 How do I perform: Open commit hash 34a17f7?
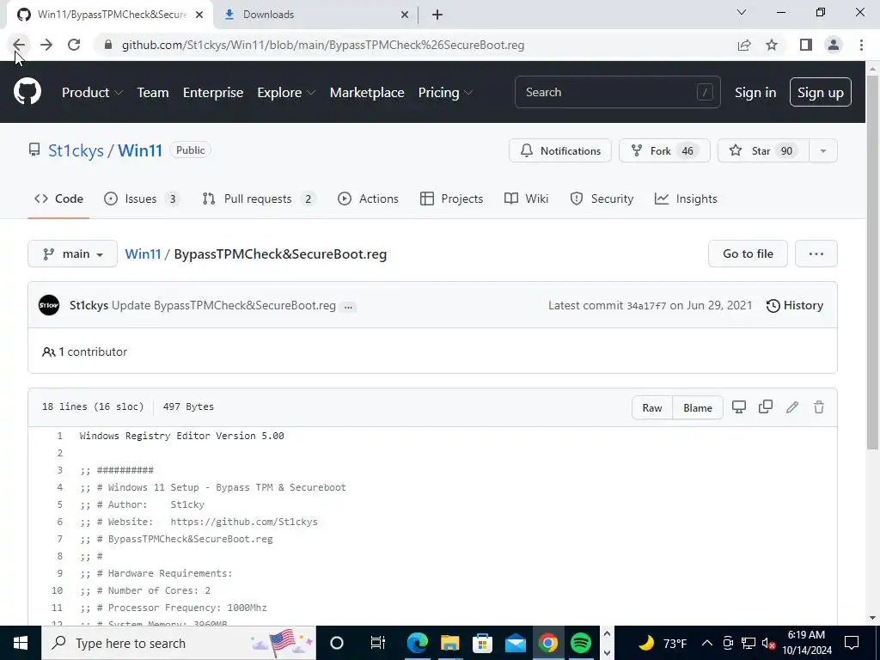pos(646,306)
